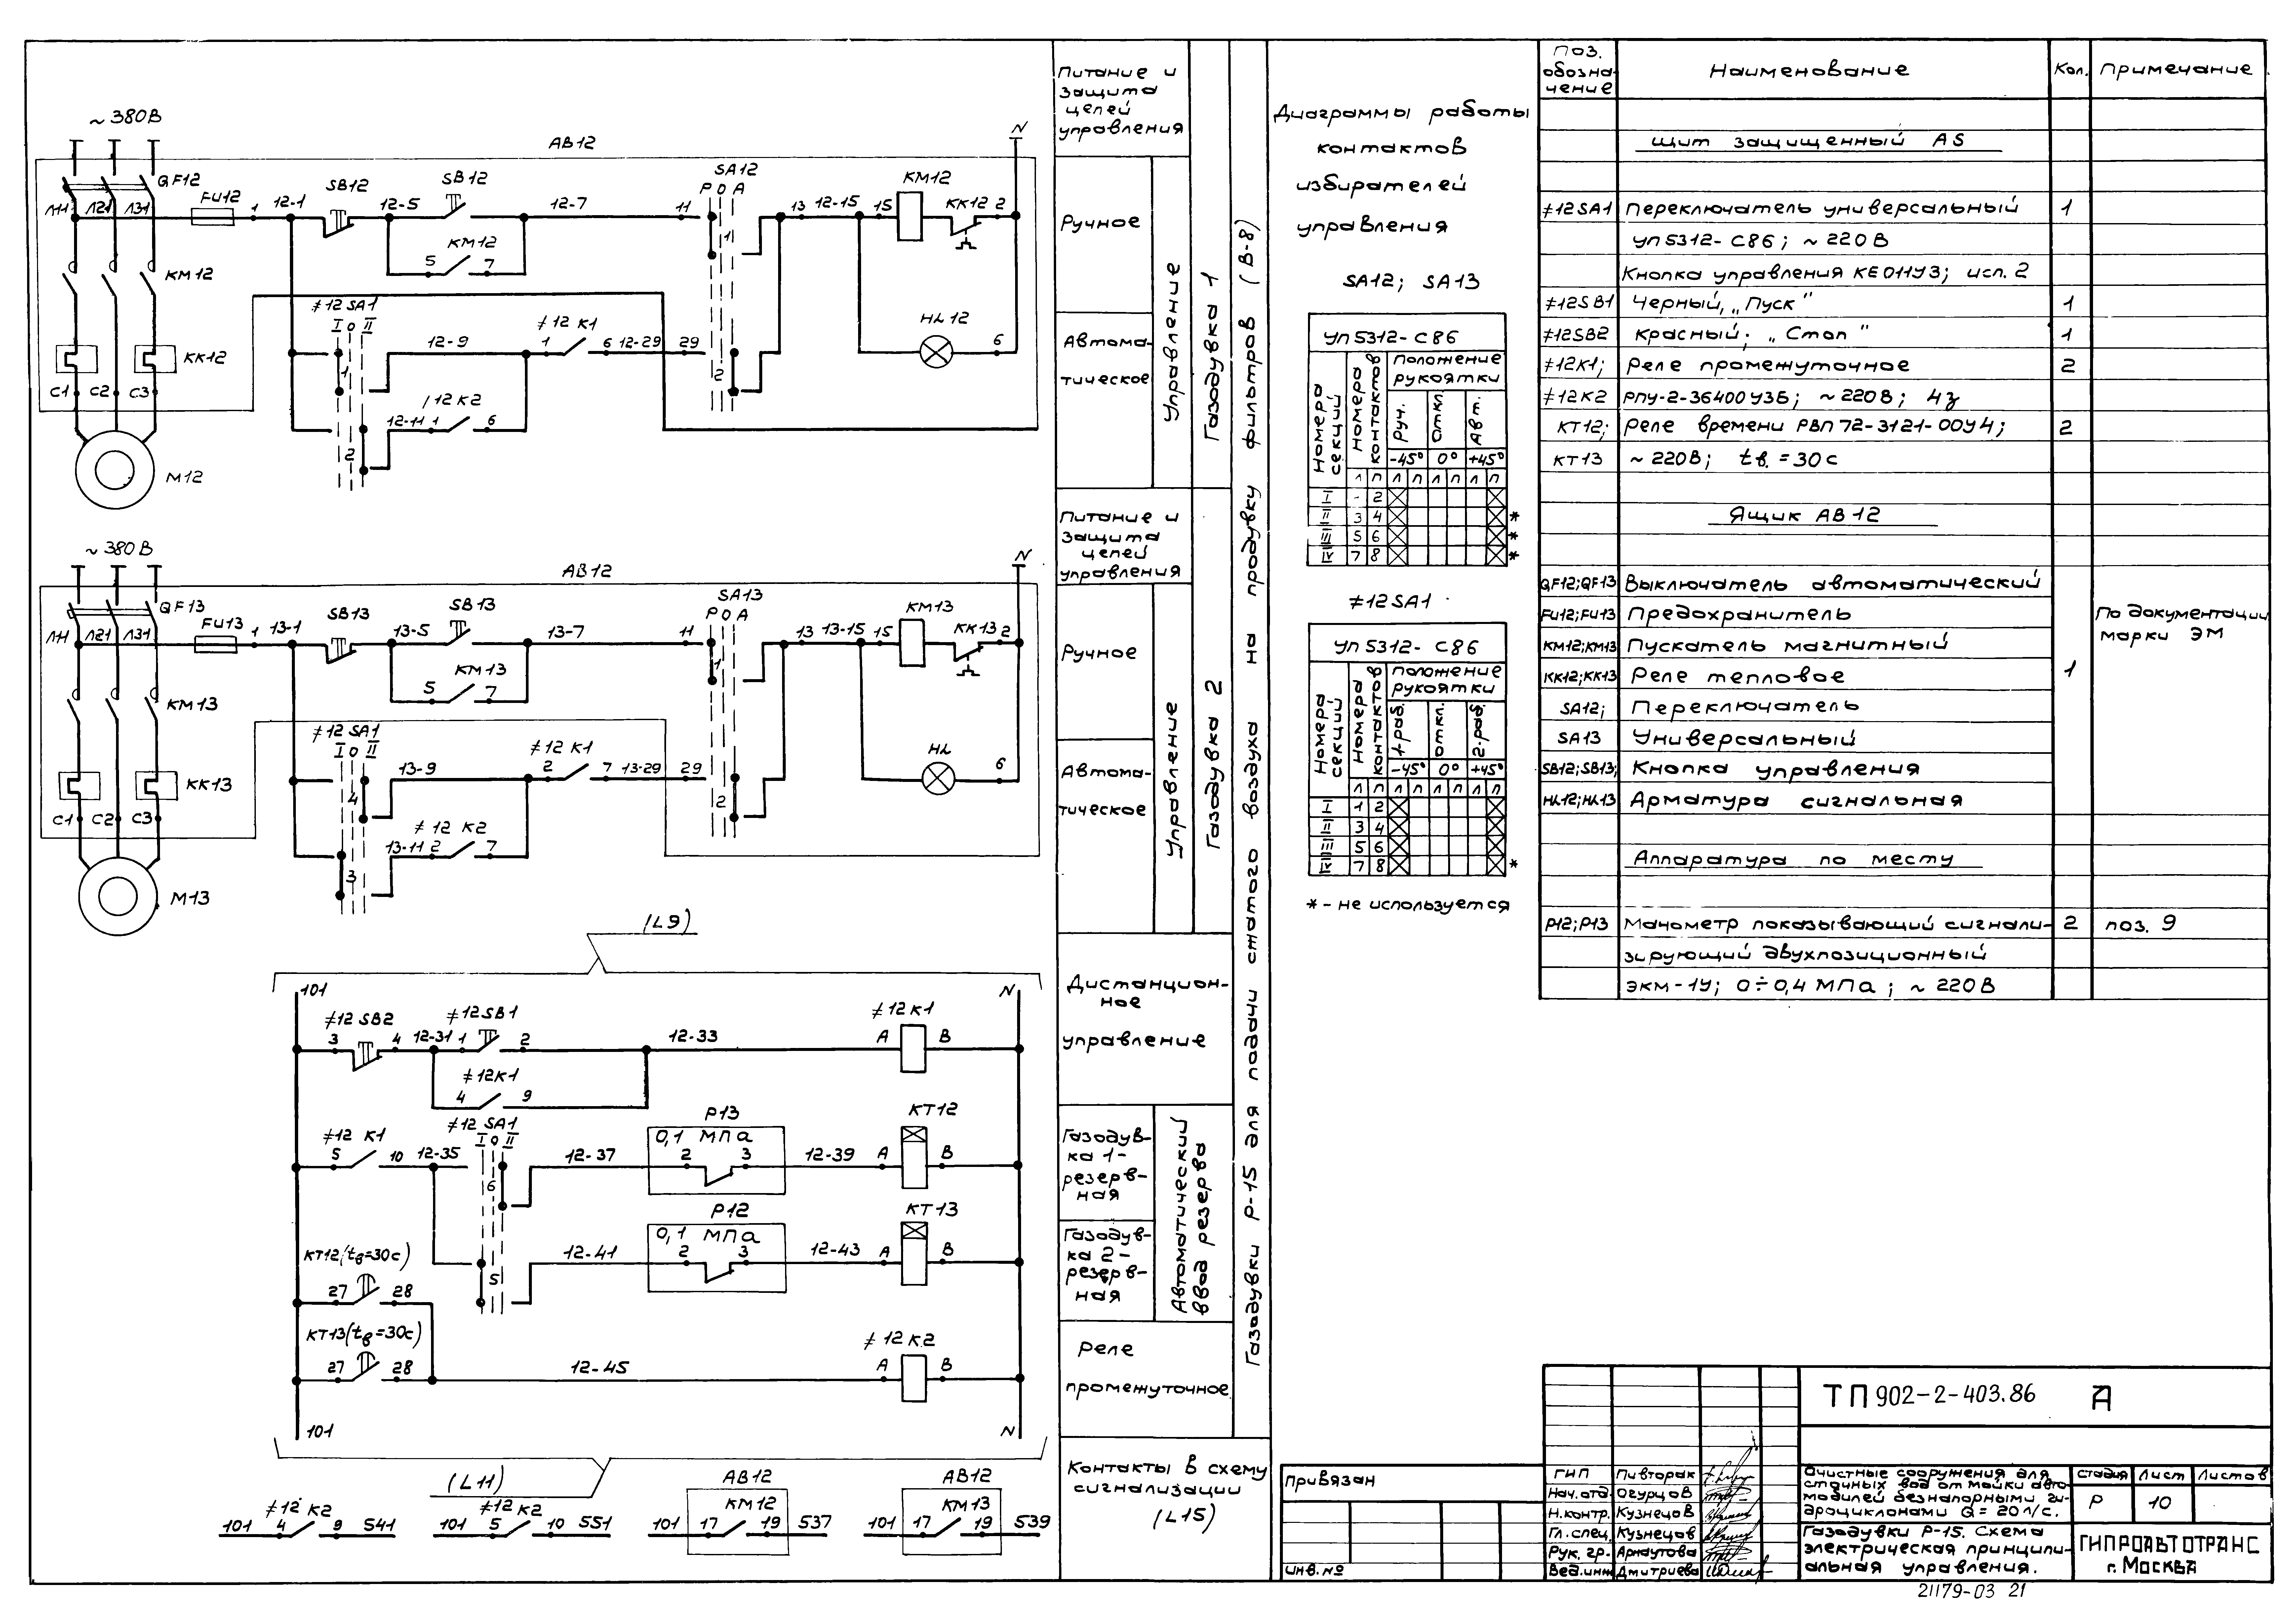Select the KM12 contactor coil symbol
This screenshot has width=2296, height=1624.
pos(910,216)
